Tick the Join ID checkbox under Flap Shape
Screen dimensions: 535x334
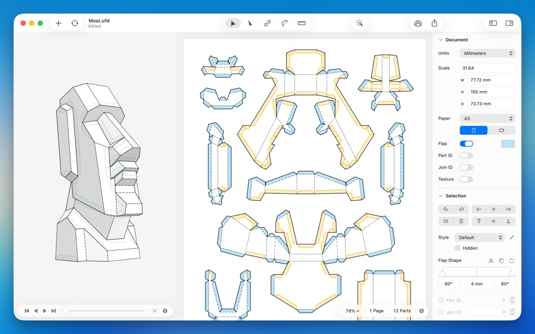pos(441,312)
